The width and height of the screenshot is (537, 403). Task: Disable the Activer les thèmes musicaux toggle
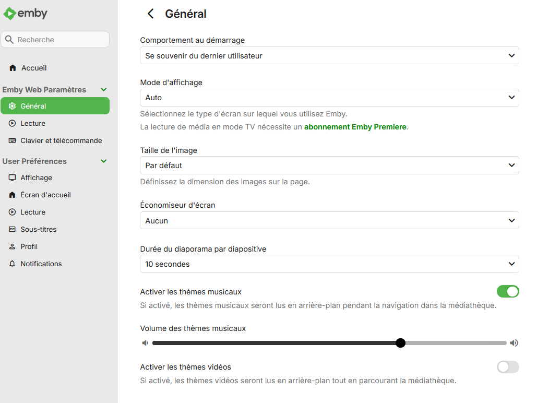point(508,291)
